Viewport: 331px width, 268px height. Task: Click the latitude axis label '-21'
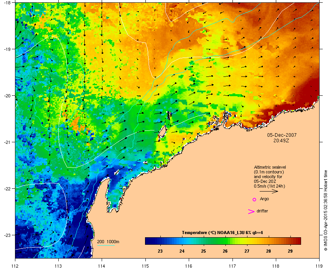pyautogui.click(x=7, y=142)
